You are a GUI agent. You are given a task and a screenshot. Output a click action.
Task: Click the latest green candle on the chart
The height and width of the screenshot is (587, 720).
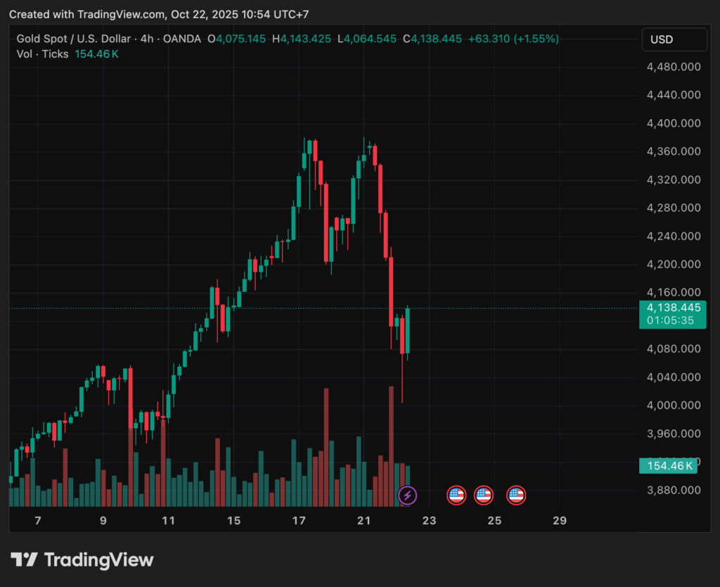click(x=408, y=331)
